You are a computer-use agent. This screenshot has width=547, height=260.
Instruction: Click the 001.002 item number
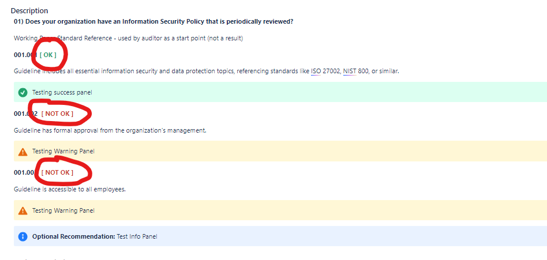pyautogui.click(x=26, y=114)
